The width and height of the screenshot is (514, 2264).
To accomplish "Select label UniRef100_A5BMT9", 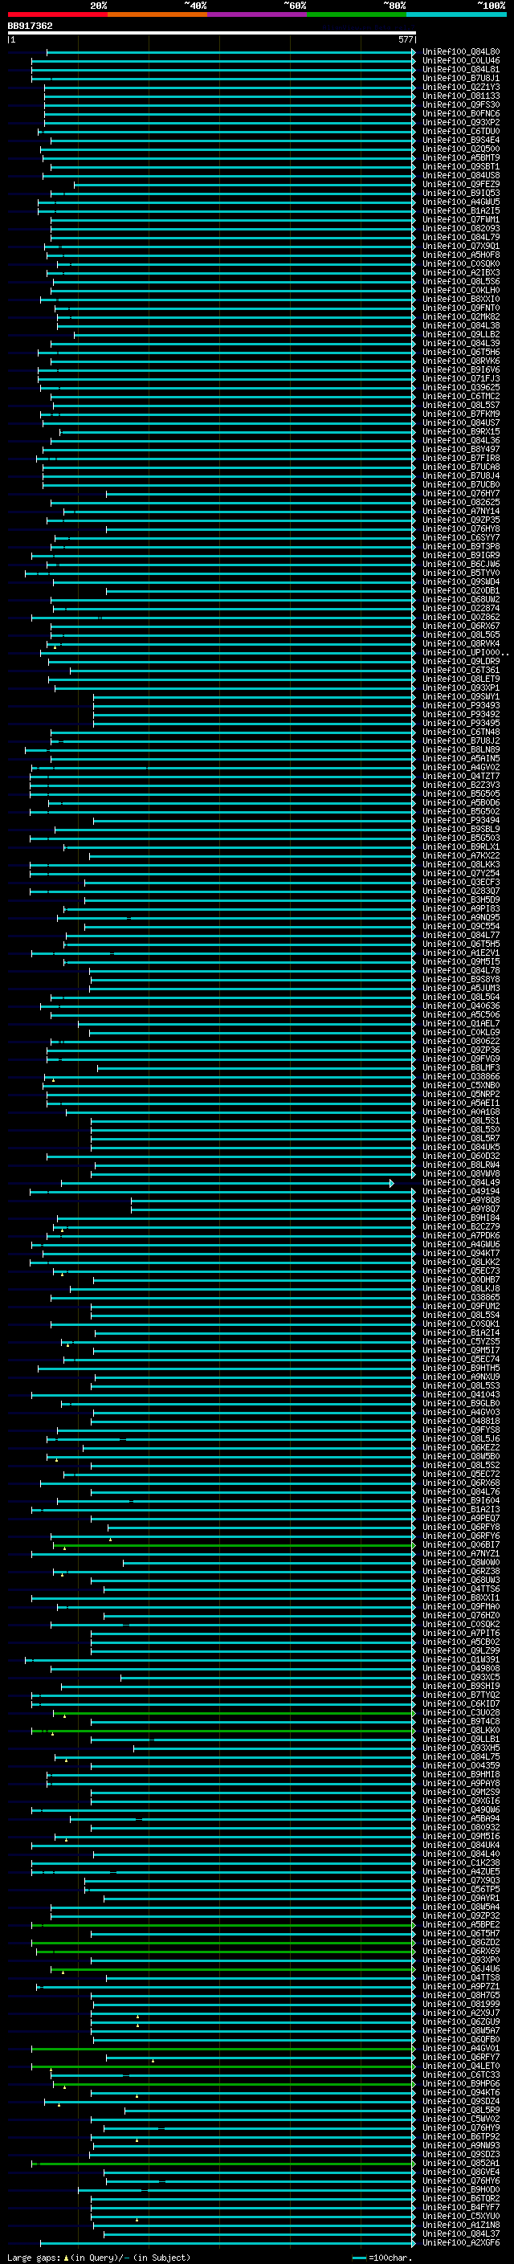I will 461,157.
